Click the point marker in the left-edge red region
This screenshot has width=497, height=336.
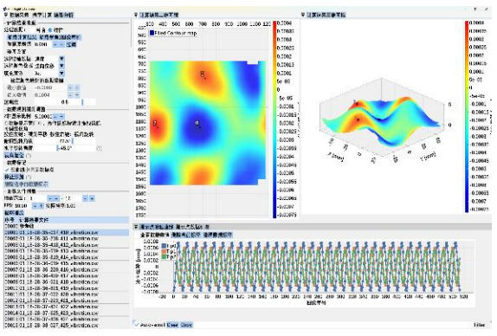coord(158,126)
